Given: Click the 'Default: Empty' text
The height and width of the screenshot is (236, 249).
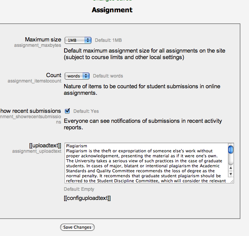Looking at the screenshot, I should [79, 189].
